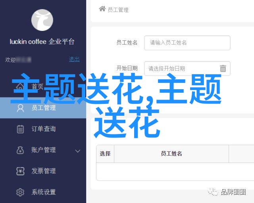Open 系统设置 gear icon
The image size is (254, 203).
(x=20, y=192)
